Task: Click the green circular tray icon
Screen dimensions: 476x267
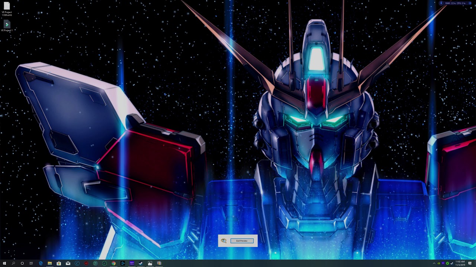Action: (x=448, y=263)
